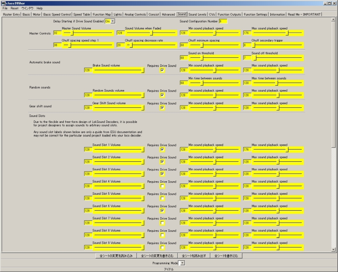Click the 全シートを読み出す button
Screen dimensions: 338x272
tap(194, 256)
